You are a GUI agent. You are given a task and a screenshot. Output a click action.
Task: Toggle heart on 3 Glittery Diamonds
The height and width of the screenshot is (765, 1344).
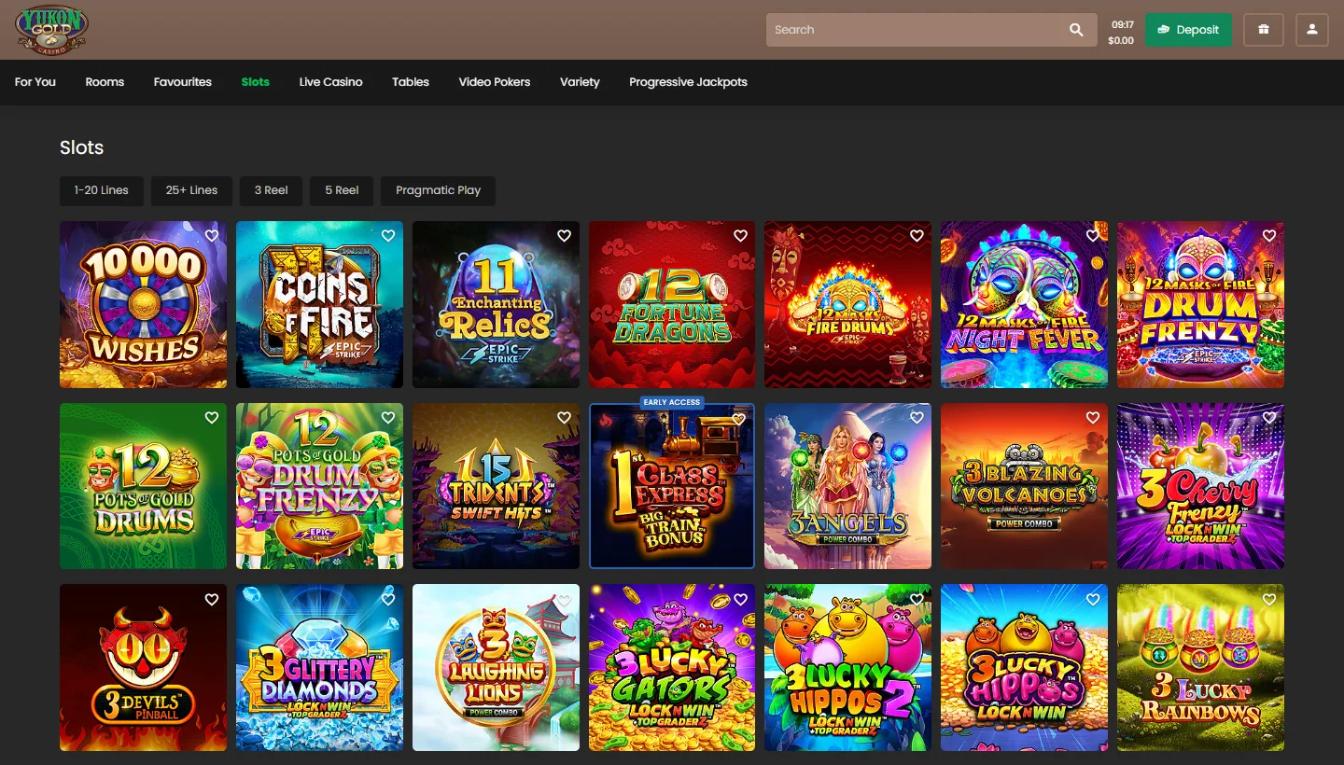[387, 599]
